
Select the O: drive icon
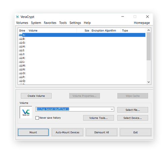[x=20, y=73]
